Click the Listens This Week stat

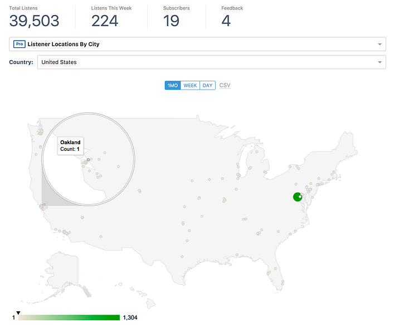coord(105,21)
